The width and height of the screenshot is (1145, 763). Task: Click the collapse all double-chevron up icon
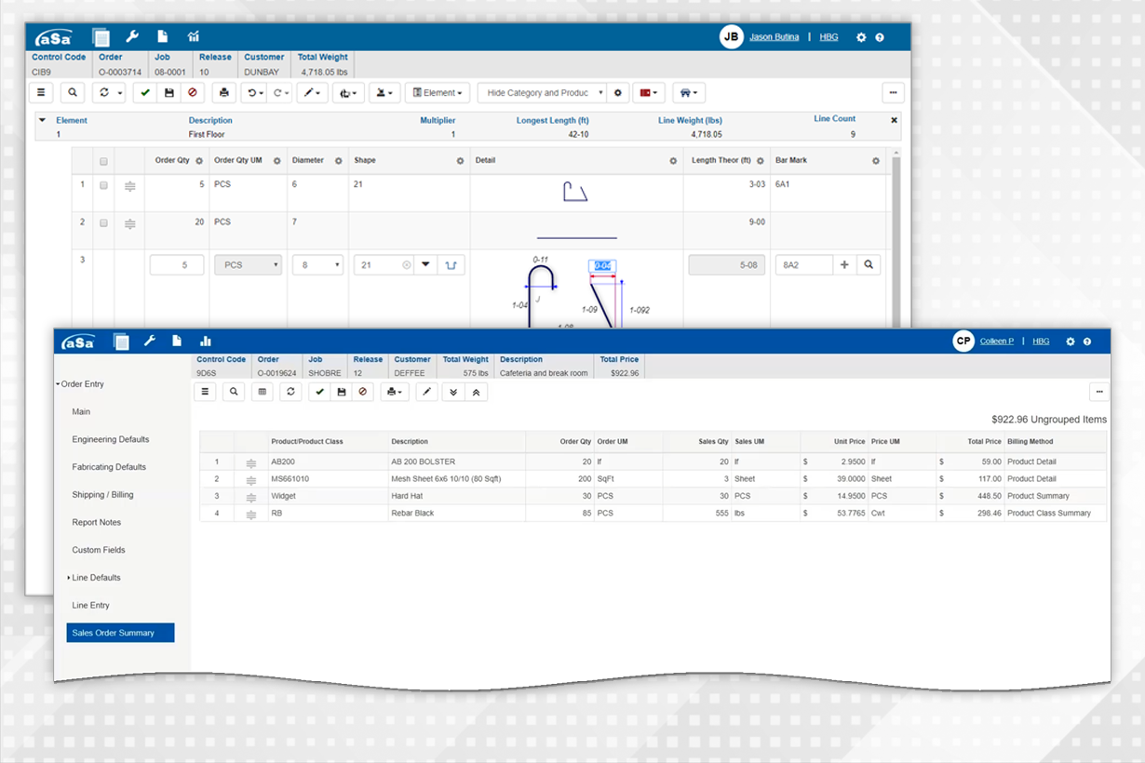476,392
